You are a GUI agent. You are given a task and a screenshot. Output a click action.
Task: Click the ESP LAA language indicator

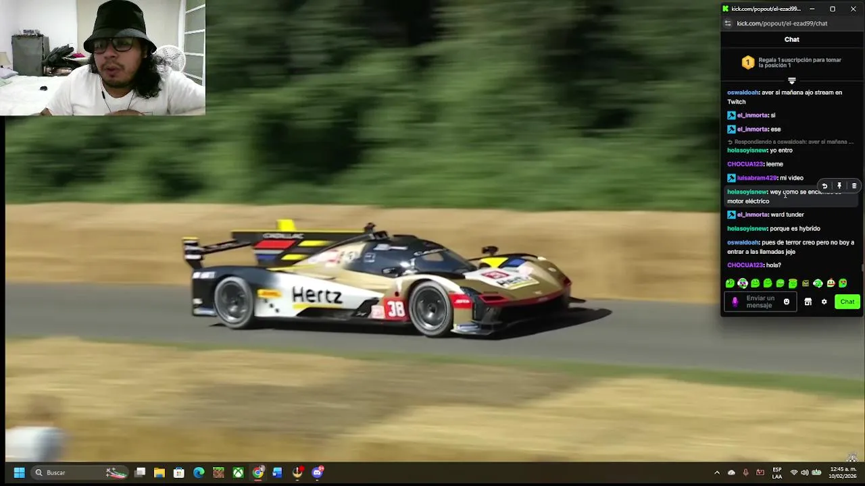pyautogui.click(x=777, y=473)
